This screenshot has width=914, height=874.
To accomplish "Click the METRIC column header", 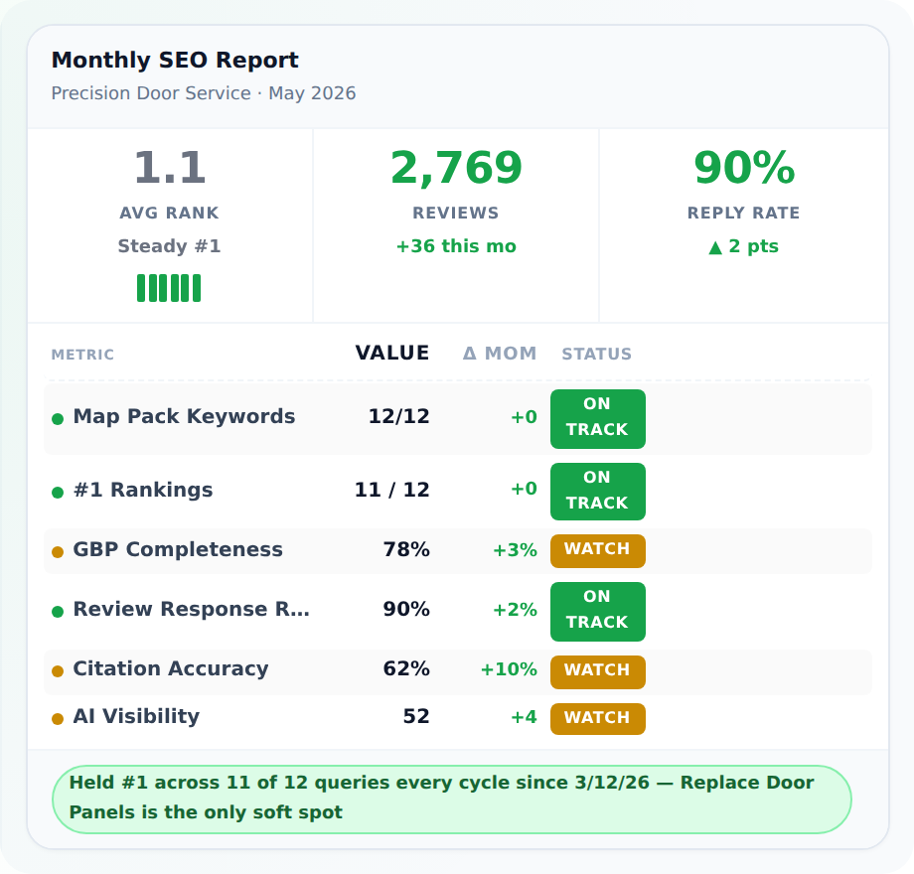I will tap(82, 355).
